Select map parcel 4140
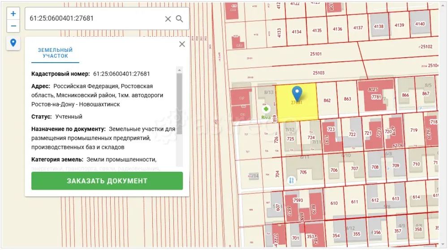The image size is (448, 250). point(420,24)
